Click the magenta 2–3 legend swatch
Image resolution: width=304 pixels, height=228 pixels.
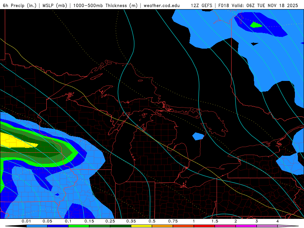pyautogui.click(x=246, y=226)
